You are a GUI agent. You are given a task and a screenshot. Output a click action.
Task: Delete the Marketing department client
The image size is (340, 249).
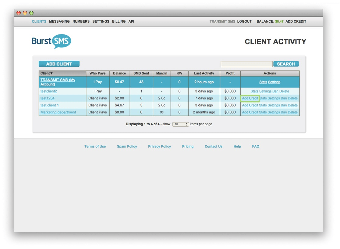(x=292, y=112)
